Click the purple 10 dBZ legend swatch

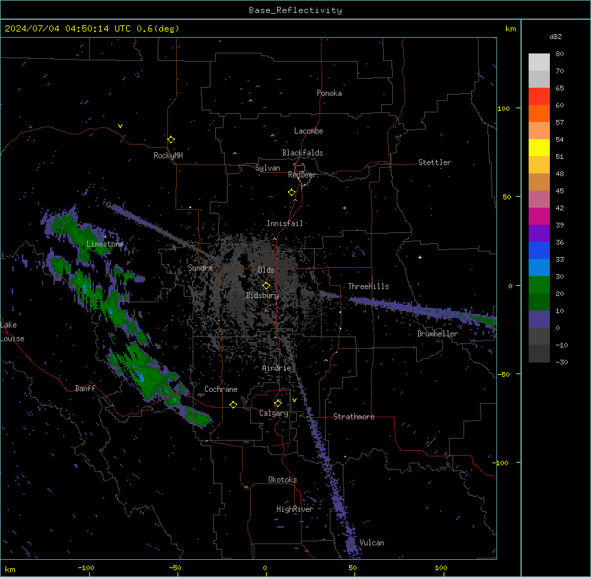click(x=539, y=319)
